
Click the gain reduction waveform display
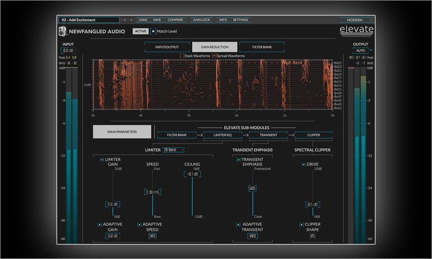(x=213, y=85)
